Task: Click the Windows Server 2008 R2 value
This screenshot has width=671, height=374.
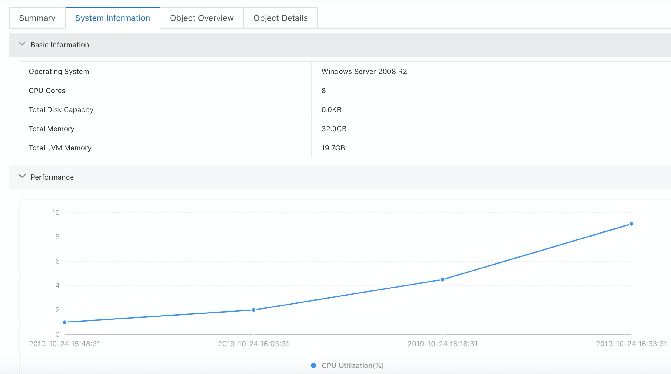Action: click(x=364, y=72)
